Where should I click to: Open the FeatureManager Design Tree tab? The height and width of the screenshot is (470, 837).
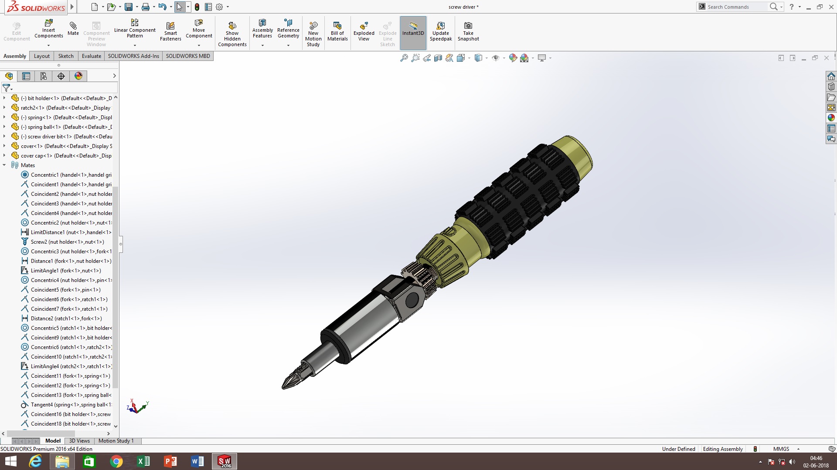click(9, 76)
